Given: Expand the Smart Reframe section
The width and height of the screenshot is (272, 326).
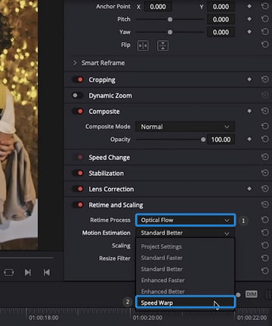Looking at the screenshot, I should pos(75,63).
